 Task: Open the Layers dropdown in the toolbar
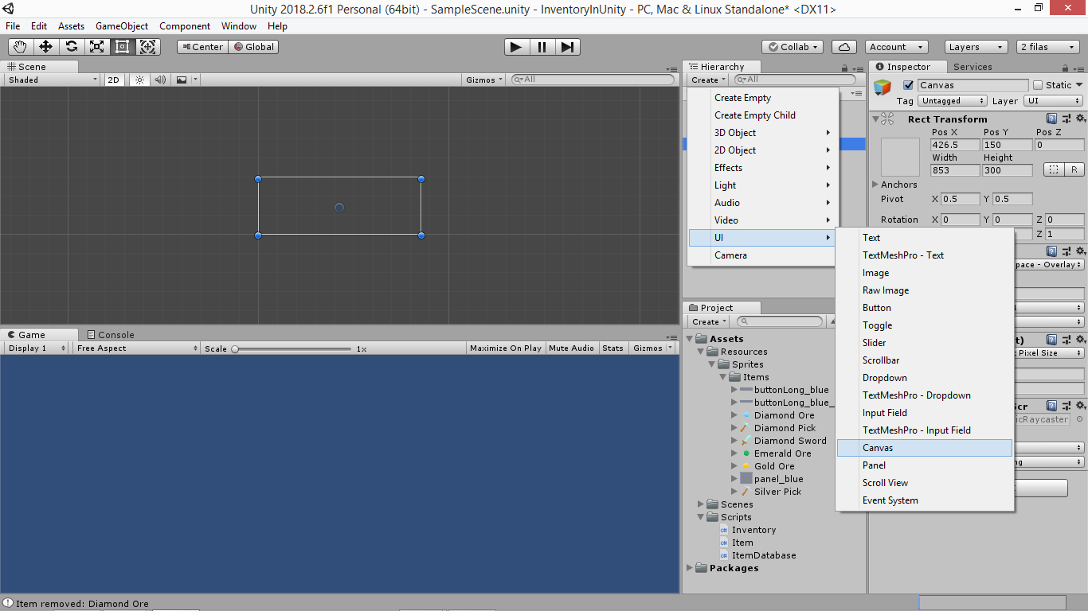click(975, 47)
